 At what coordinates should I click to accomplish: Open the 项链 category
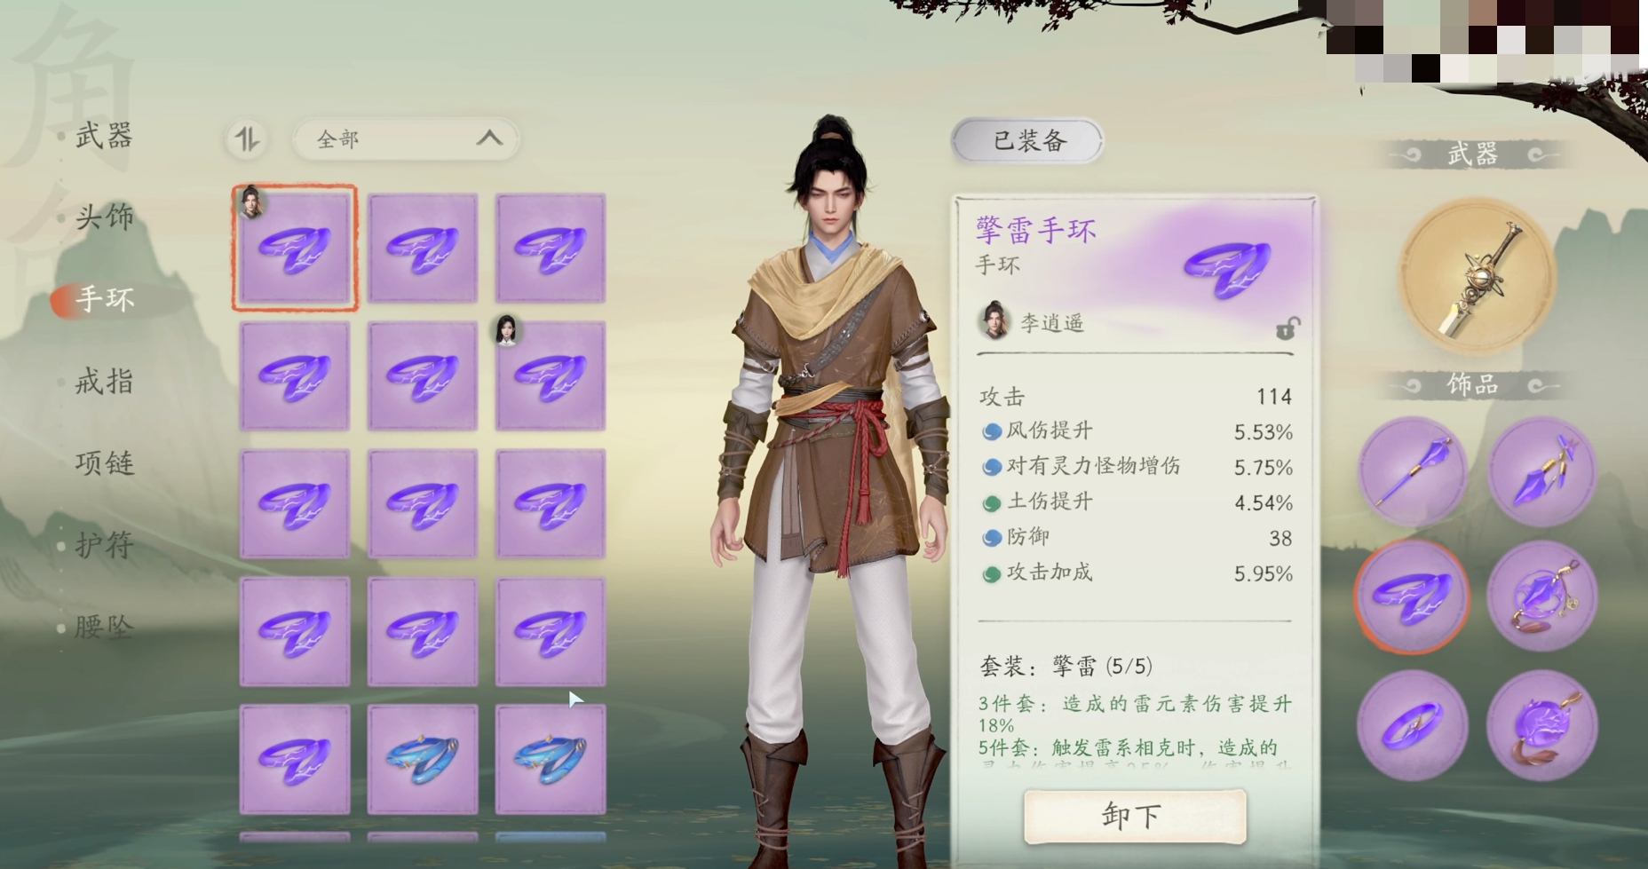pos(104,463)
